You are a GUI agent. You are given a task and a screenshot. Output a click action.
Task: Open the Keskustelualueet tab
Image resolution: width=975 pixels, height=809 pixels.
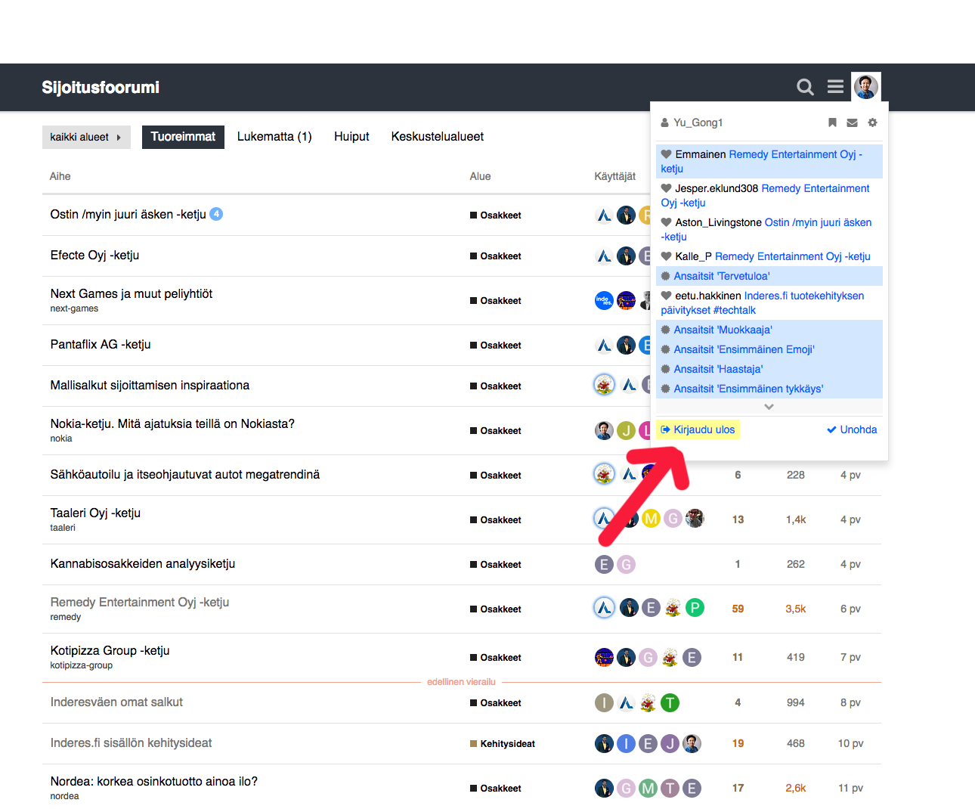click(437, 137)
